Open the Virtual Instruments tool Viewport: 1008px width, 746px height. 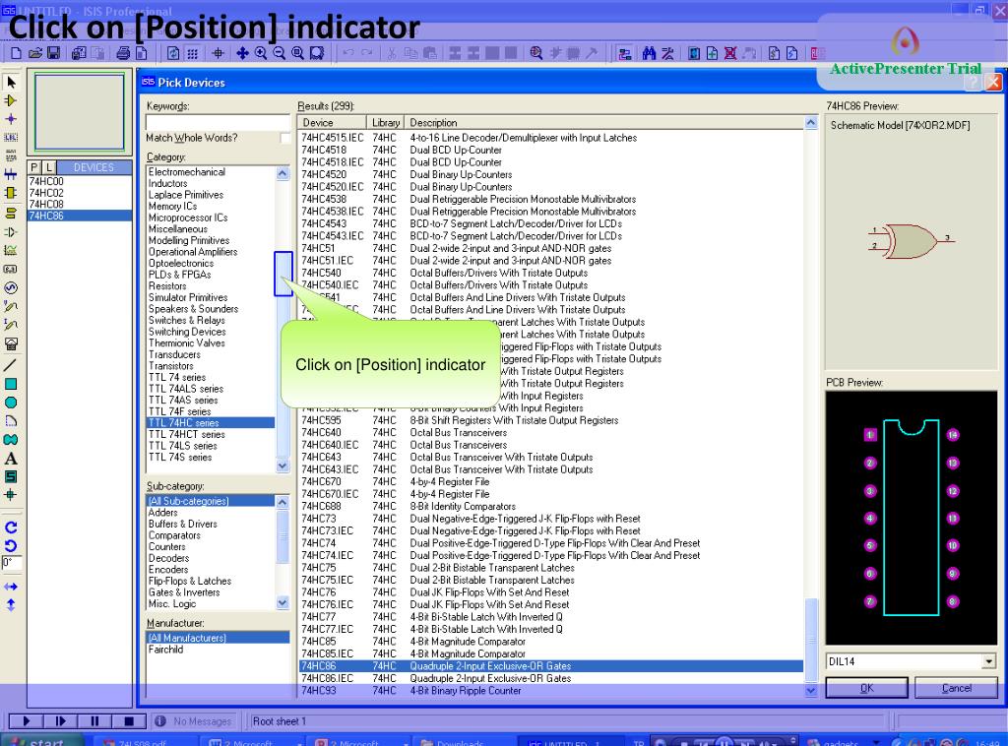(11, 343)
